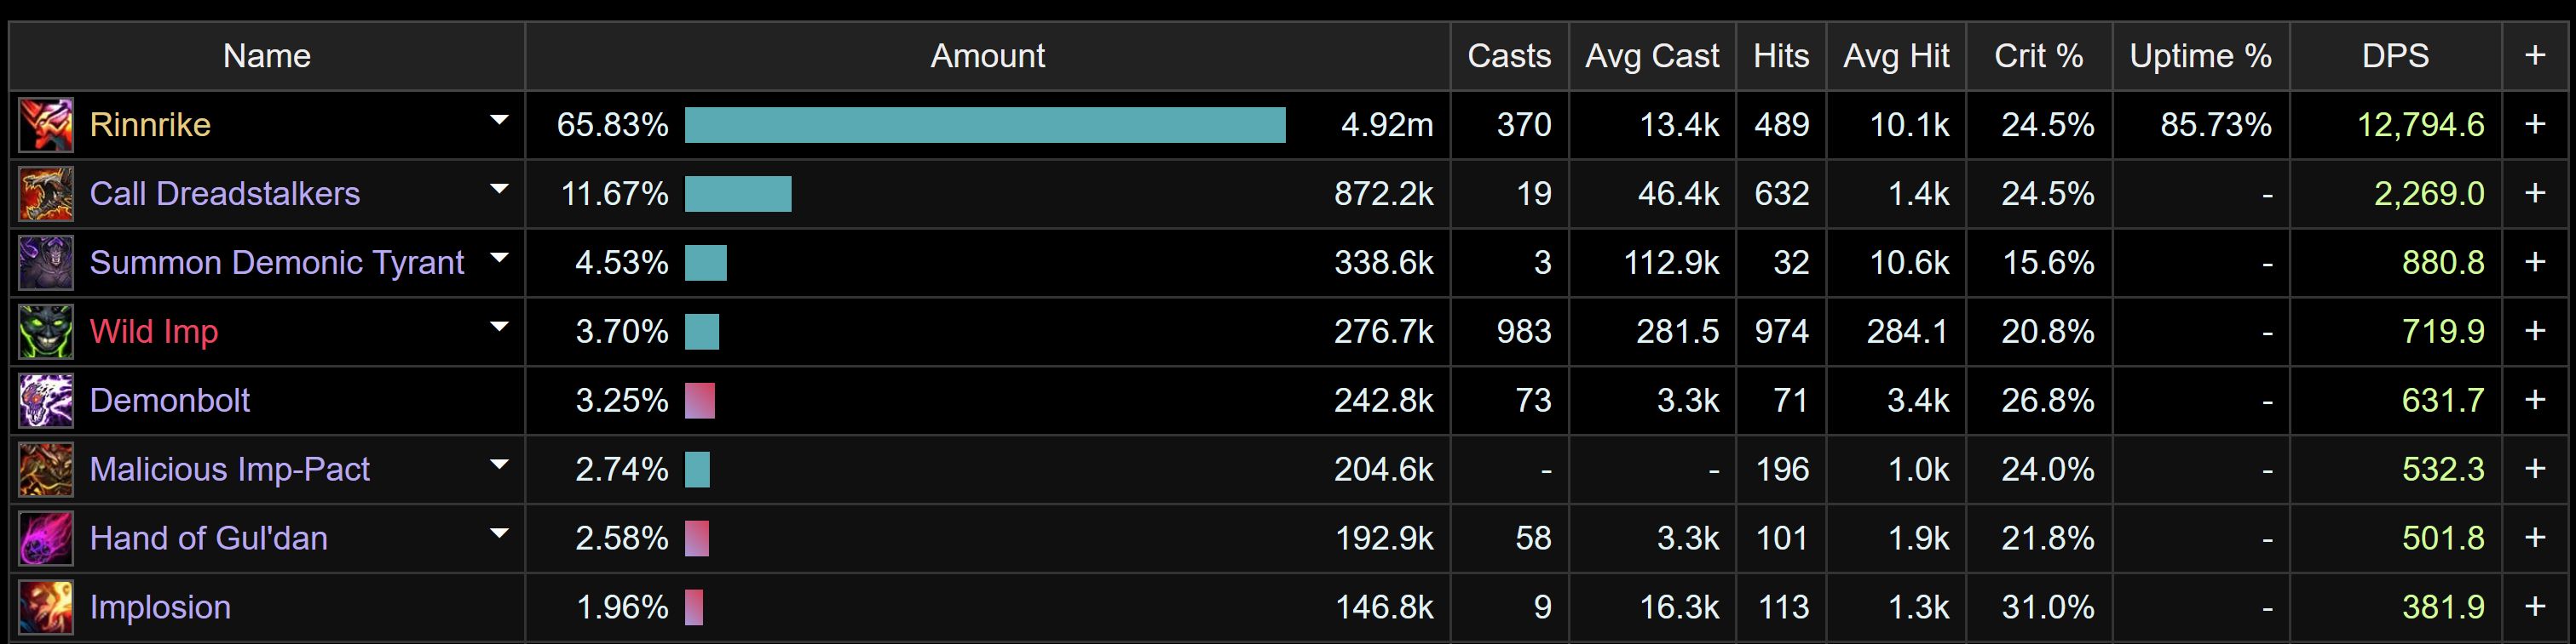Sort by the Amount column header
Screen dimensions: 2576x644
tap(987, 56)
